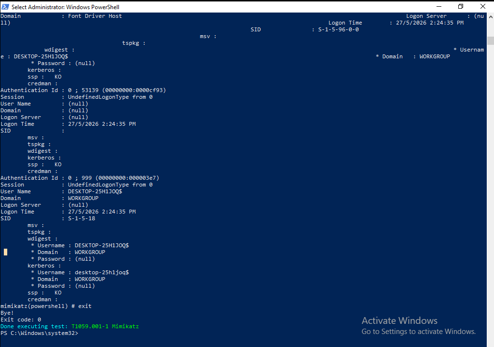Click the 'PS C:\Windows\system32>' prompt line
The width and height of the screenshot is (494, 347).
pos(39,333)
